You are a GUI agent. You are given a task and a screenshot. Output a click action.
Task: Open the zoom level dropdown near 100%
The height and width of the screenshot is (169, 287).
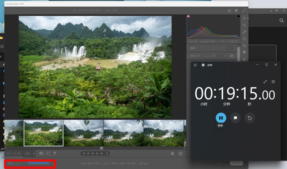[x=33, y=153]
